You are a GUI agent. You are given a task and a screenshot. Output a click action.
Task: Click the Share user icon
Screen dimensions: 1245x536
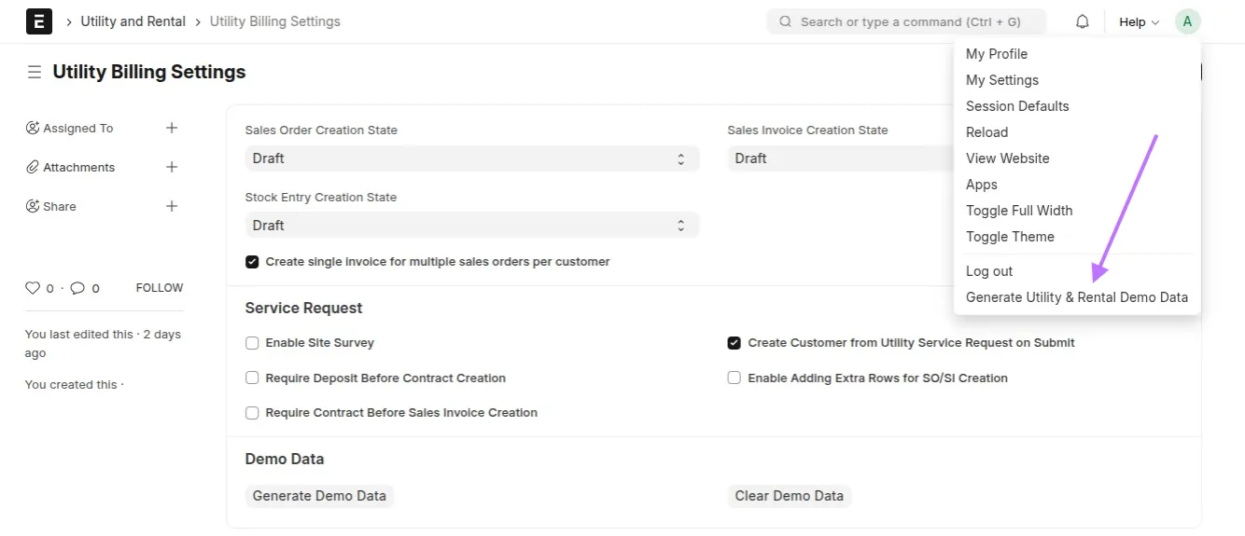[33, 206]
